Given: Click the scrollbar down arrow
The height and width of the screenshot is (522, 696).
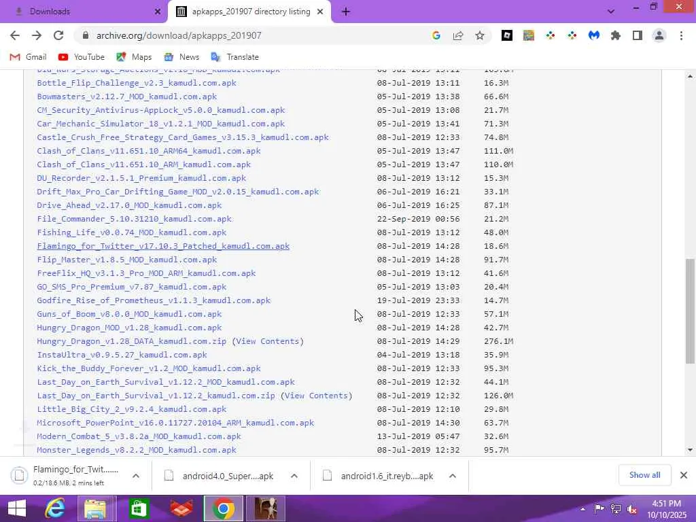Looking at the screenshot, I should (x=691, y=450).
